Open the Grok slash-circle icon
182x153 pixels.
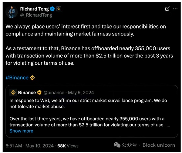[167, 9]
